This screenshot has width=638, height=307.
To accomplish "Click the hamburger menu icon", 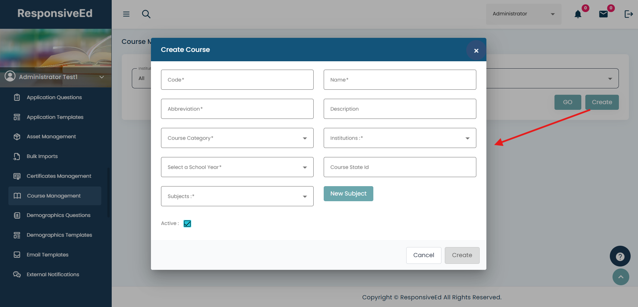I will [x=126, y=14].
